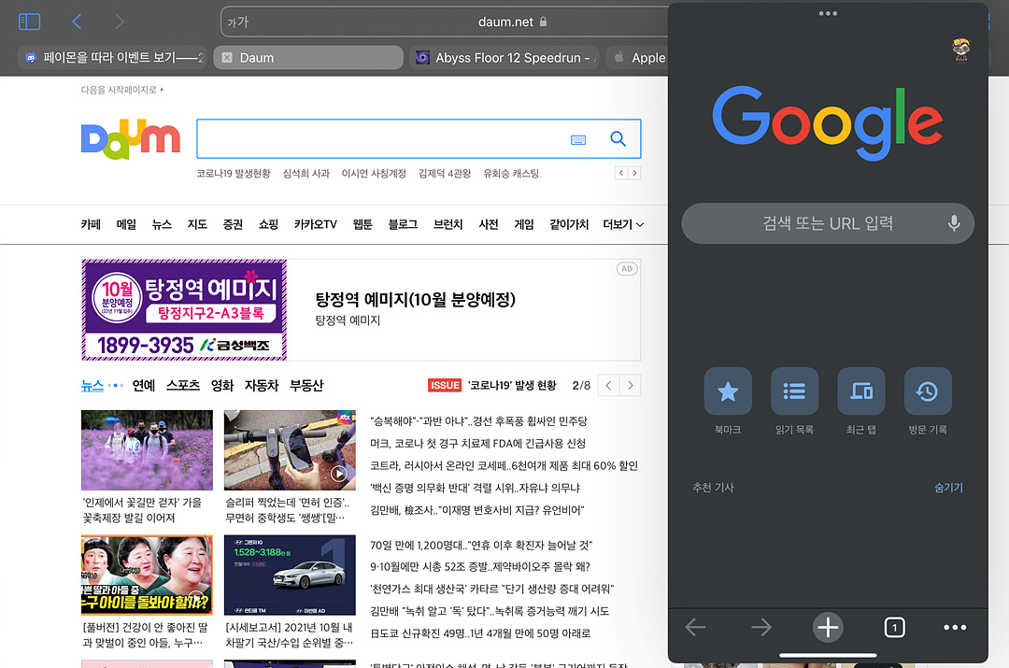This screenshot has height=668, width=1009.
Task: Open 웹툰 in Daum navigation
Action: (362, 224)
